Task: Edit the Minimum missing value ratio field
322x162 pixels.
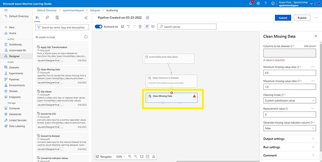Action: (x=289, y=73)
